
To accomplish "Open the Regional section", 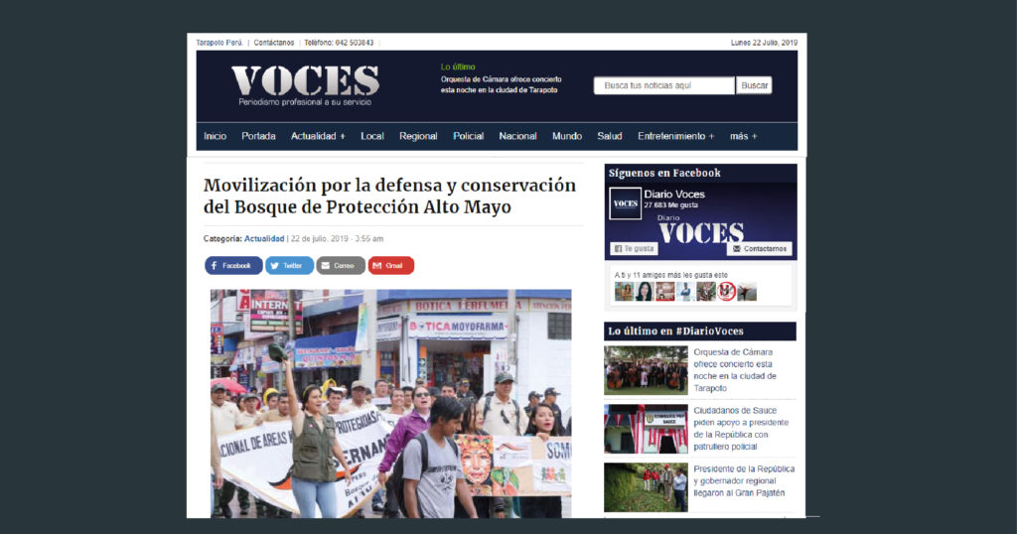I will 418,136.
